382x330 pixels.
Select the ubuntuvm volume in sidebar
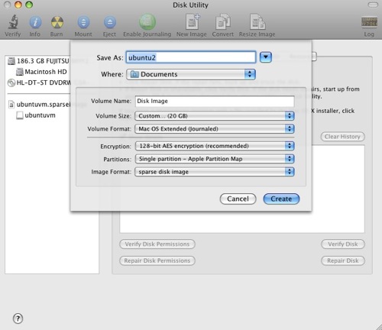[36, 115]
